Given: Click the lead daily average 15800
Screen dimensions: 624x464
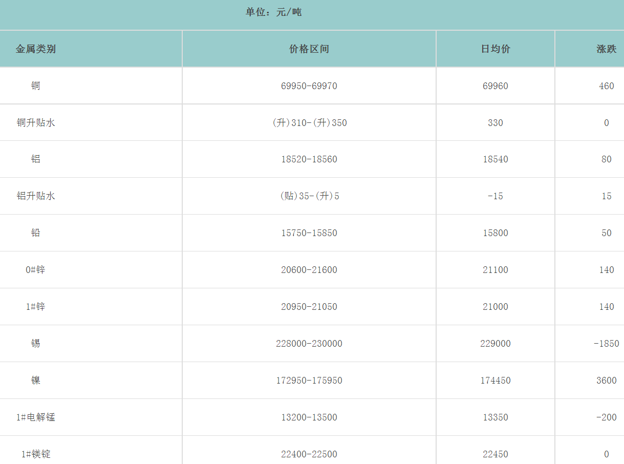Looking at the screenshot, I should pyautogui.click(x=496, y=233).
